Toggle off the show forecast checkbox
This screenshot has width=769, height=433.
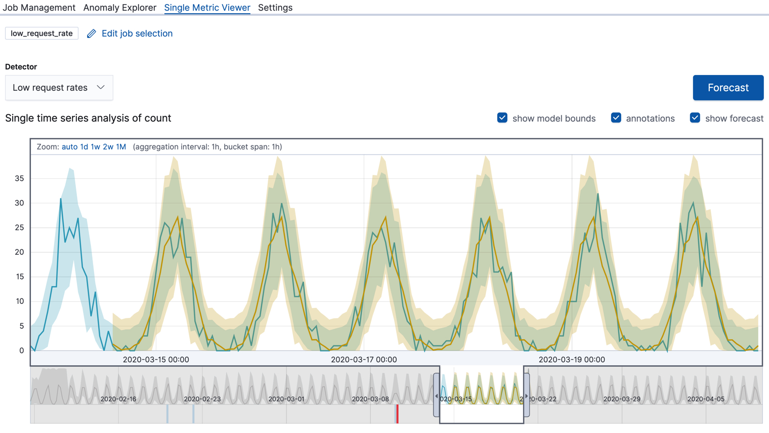click(695, 117)
